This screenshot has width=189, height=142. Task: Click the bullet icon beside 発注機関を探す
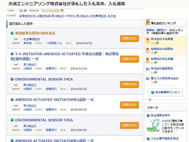tap(148, 116)
